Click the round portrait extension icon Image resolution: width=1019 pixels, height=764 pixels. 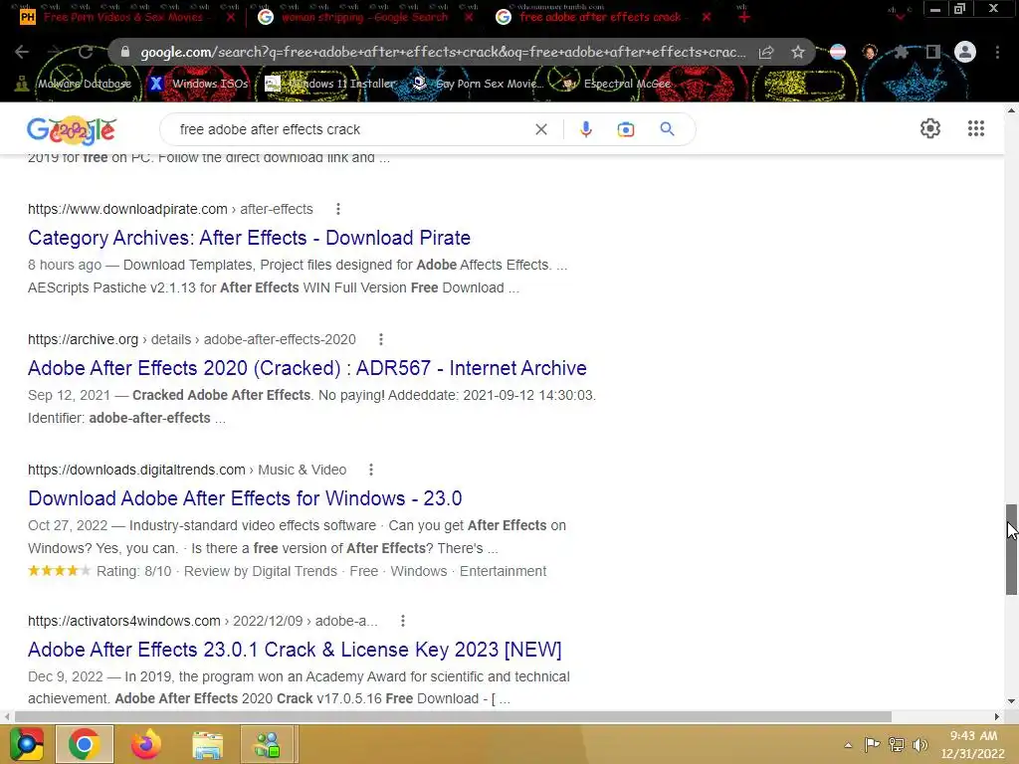click(870, 52)
